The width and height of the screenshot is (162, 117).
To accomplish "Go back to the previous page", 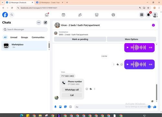I will click(3, 8).
